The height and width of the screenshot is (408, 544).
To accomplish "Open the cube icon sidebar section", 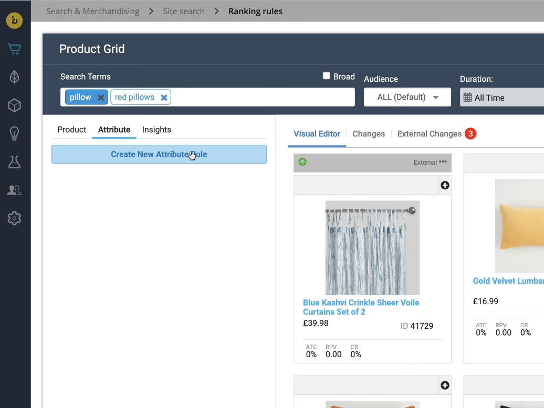I will tap(14, 105).
